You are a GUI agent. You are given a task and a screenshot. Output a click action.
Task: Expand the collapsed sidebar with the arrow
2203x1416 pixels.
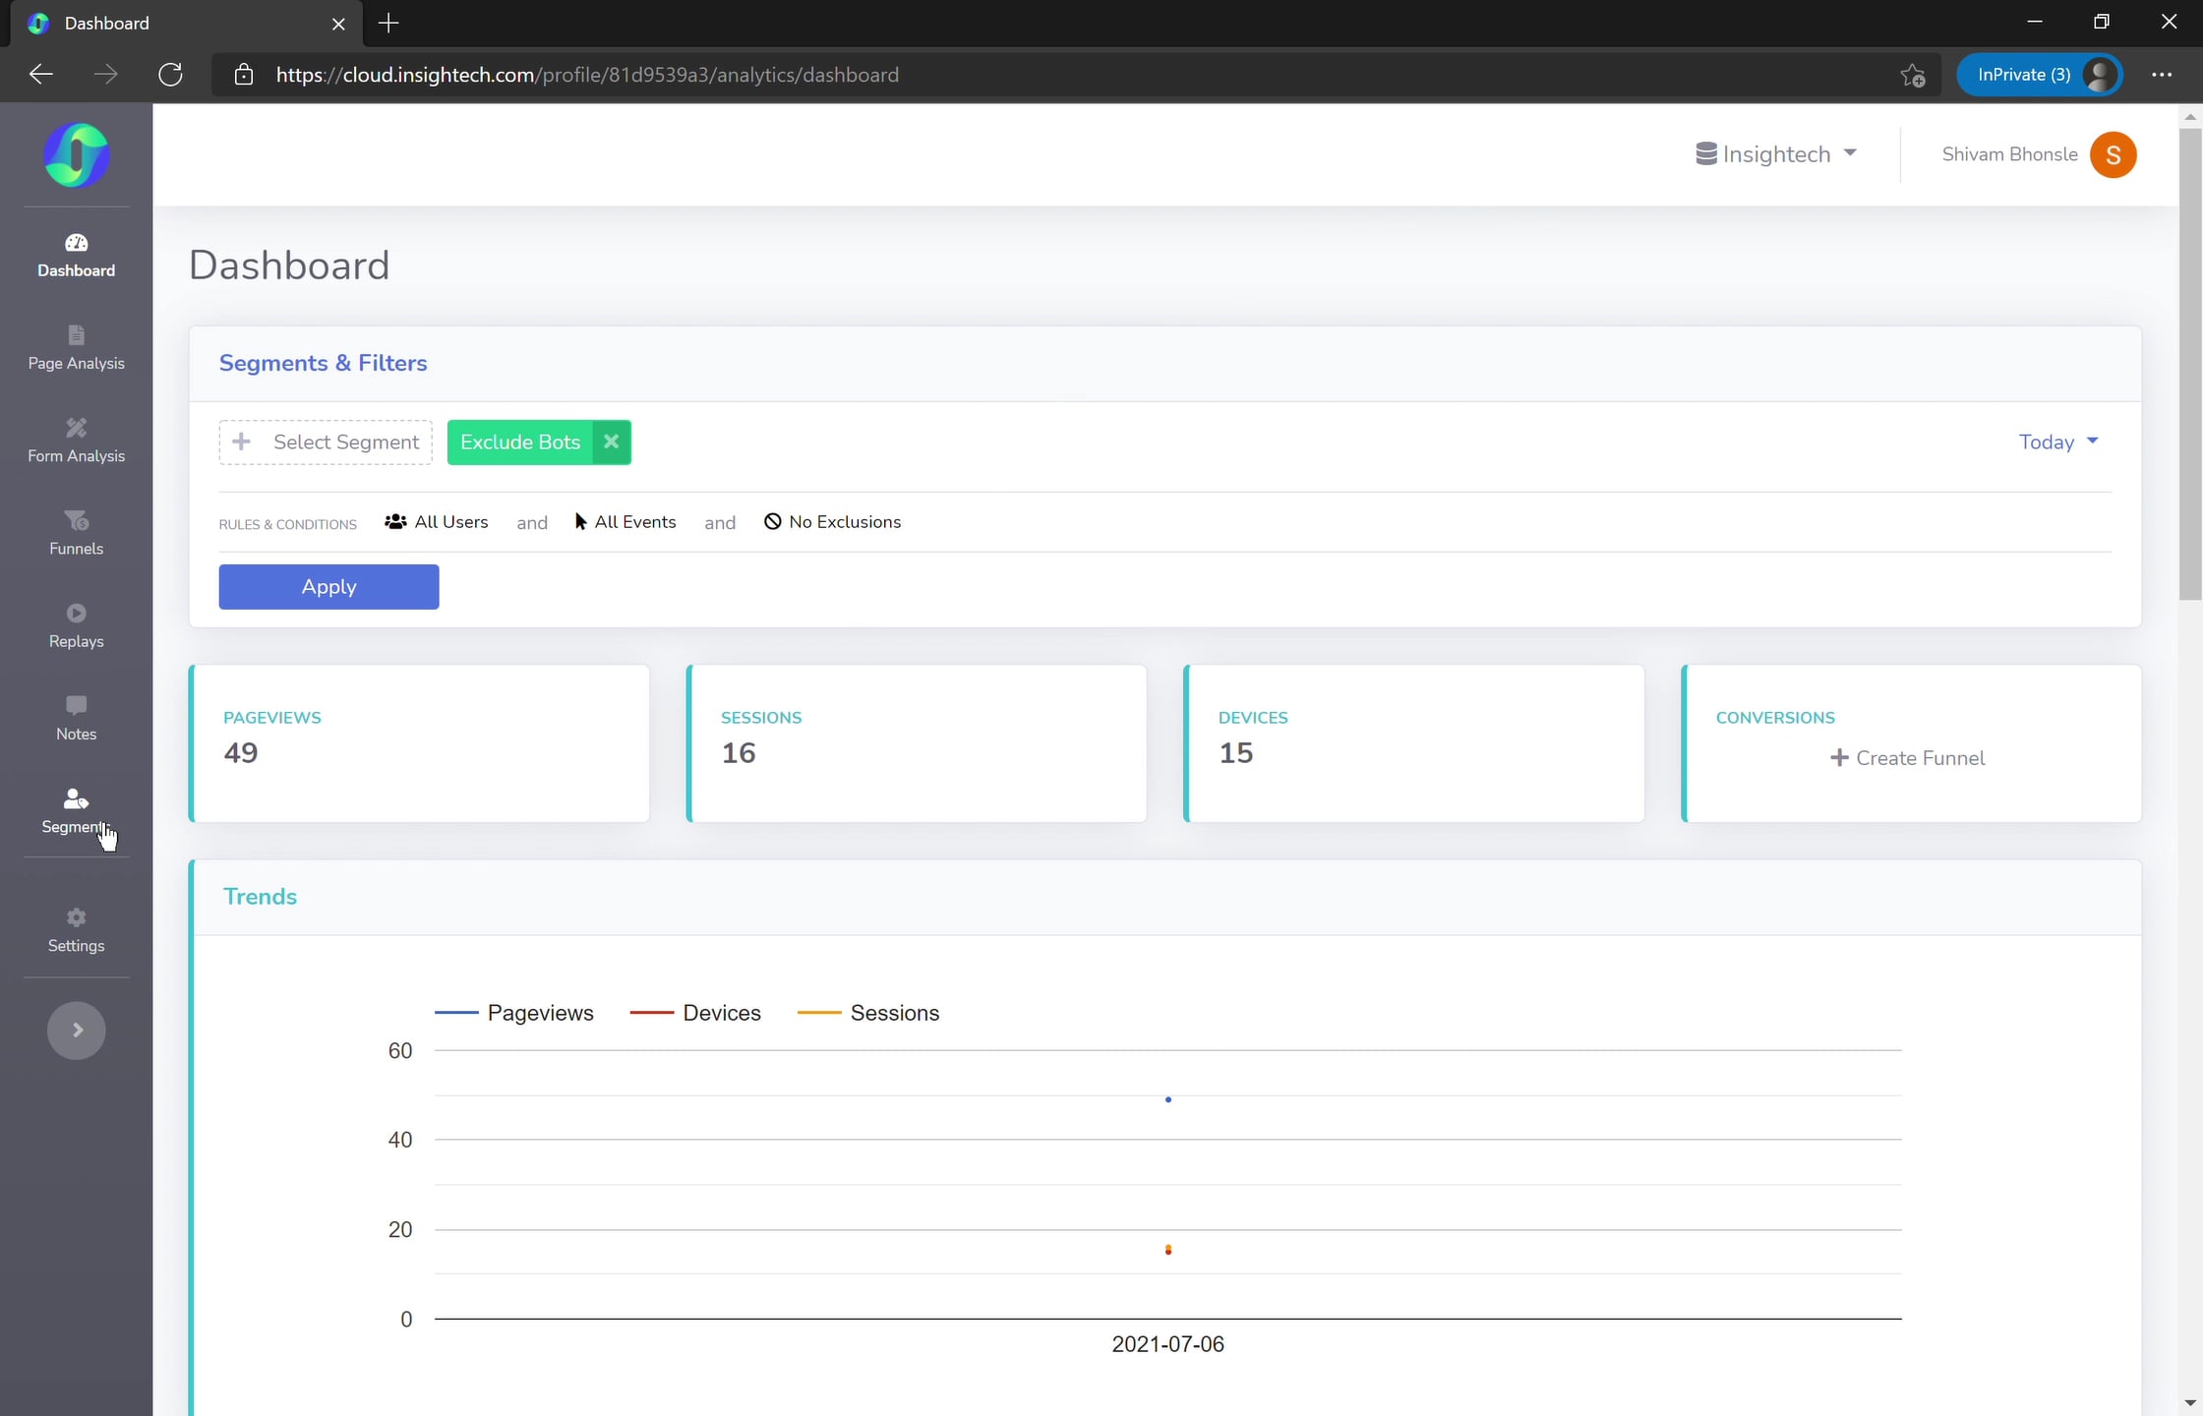76,1030
